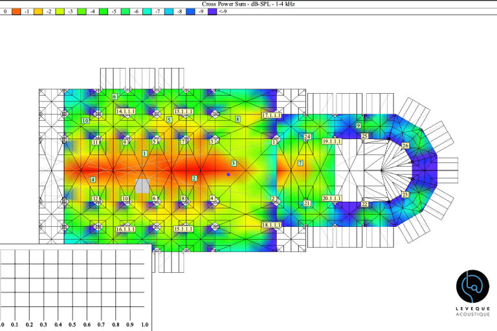The width and height of the screenshot is (497, 331).
Task: Click yellow speaker marker 1
Action: coord(274,142)
